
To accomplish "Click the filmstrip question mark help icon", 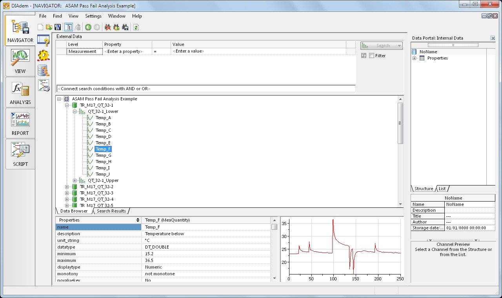I will point(44,40).
